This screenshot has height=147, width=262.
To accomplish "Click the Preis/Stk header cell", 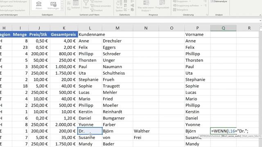I will [39, 34].
